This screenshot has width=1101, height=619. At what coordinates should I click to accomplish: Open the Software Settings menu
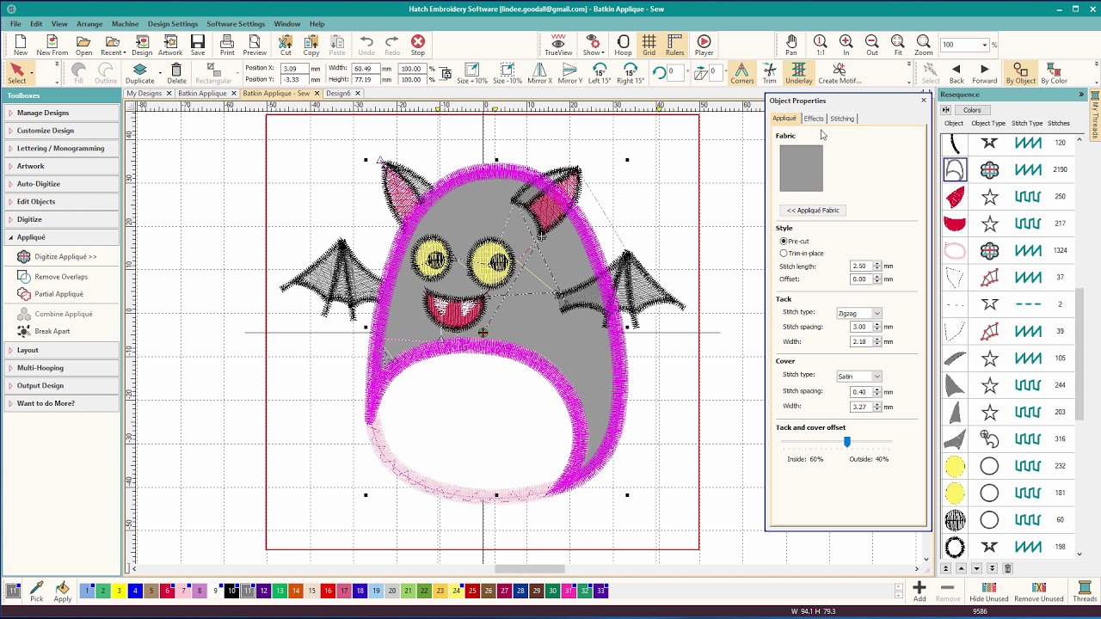(236, 24)
